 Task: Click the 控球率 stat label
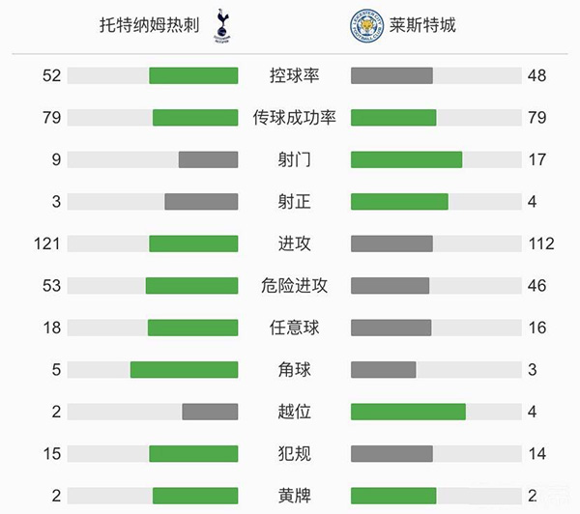[x=294, y=75]
